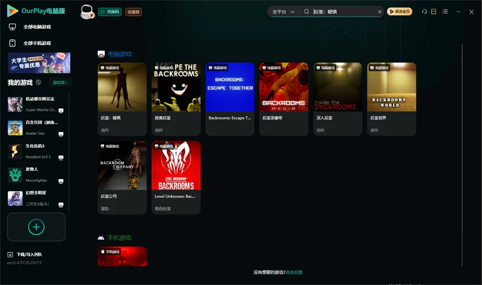The image size is (482, 285).
Task: Click the PC icon on the Moonlighter row
Action: (61, 181)
